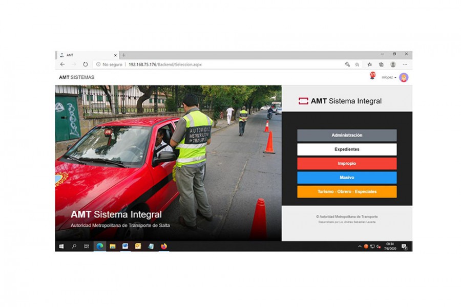Viewport: 461px width, 307px height.
Task: Open the red notifications bell badge
Action: 372,76
